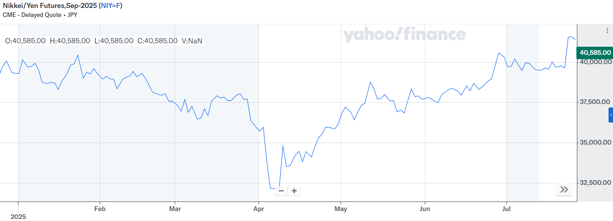Click the green 40,585.00 current price tag
613x221 pixels.
pyautogui.click(x=595, y=53)
